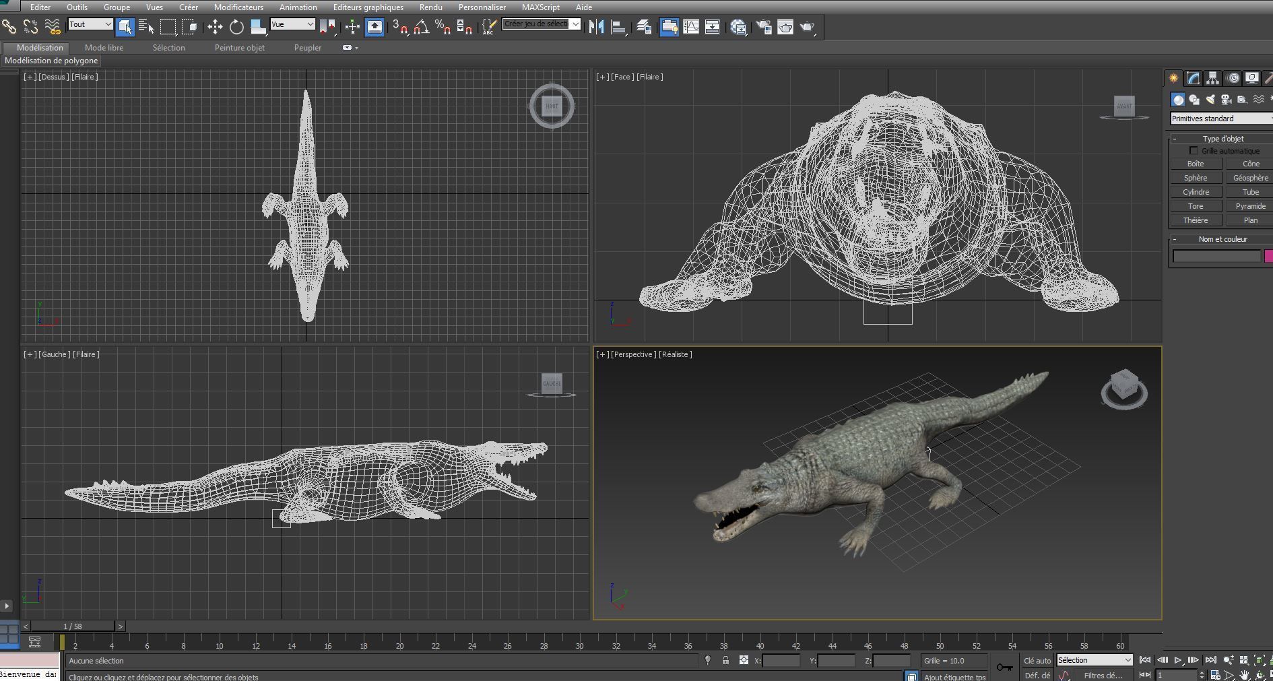
Task: Click the 'Boîte' primitive button
Action: [1196, 164]
